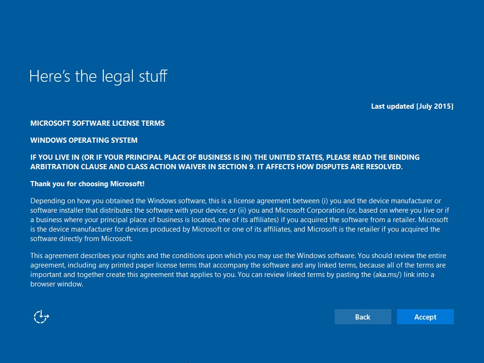This screenshot has width=484, height=363.
Task: Click 'Thank you for choosing Microsoft!' text
Action: 87,184
